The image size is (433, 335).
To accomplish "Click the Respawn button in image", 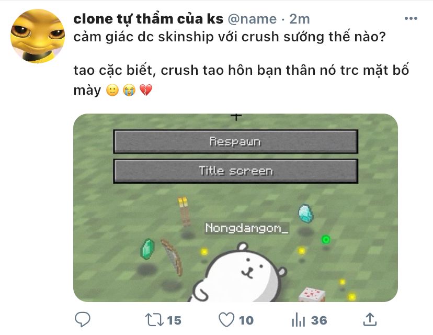I will 235,141.
